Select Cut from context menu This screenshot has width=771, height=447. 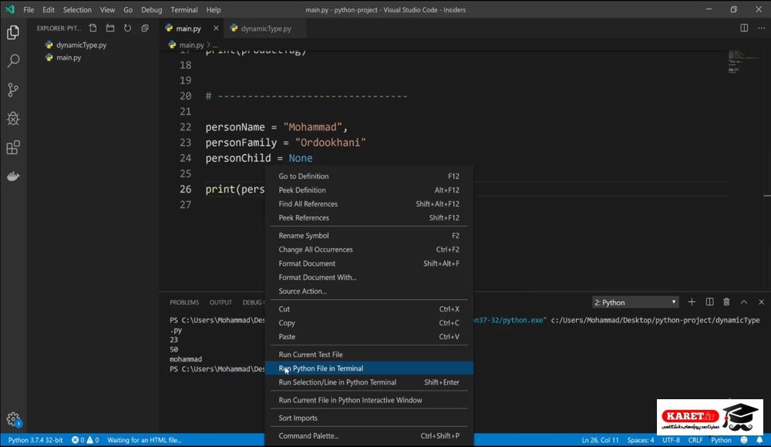[369, 309]
